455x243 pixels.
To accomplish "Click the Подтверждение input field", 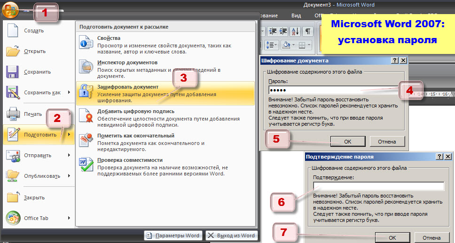I will tap(379, 186).
